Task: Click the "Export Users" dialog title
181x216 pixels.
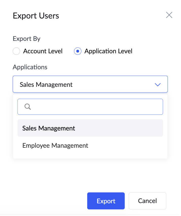Action: click(x=36, y=16)
